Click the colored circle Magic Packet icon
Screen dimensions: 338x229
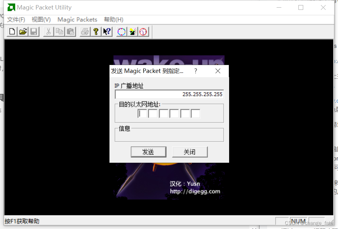tap(121, 31)
